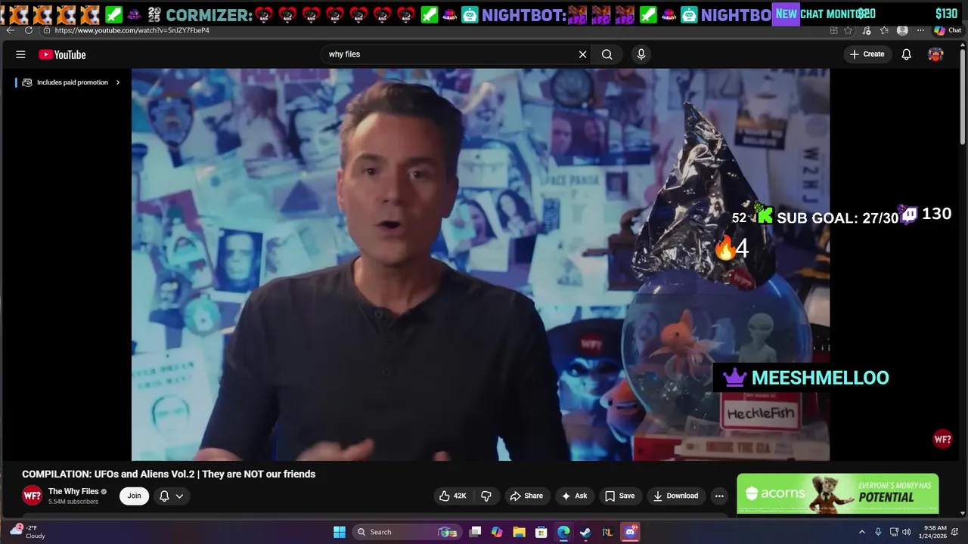Join The Why Files channel membership

coord(134,496)
